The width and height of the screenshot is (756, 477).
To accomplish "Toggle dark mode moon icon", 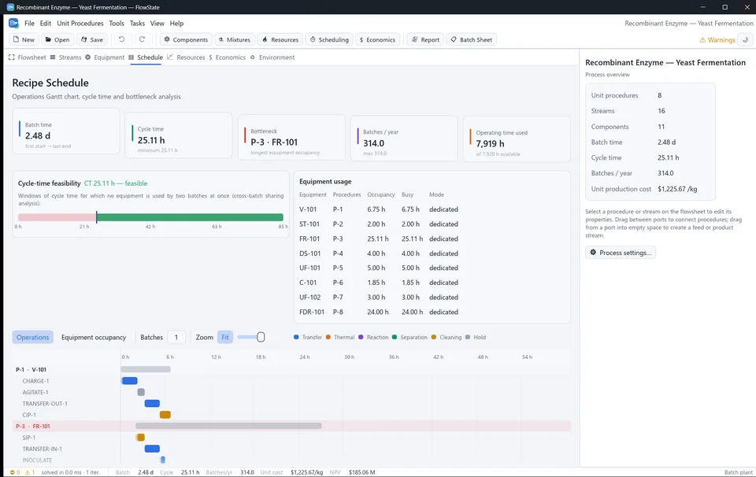I will (x=746, y=40).
